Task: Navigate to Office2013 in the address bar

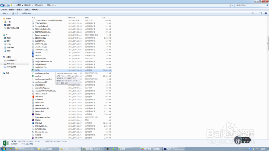Action: pyautogui.click(x=39, y=5)
